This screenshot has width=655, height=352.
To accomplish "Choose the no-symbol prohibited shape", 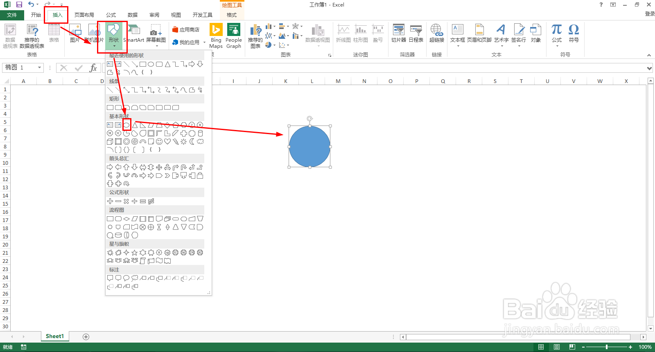I will 135,141.
